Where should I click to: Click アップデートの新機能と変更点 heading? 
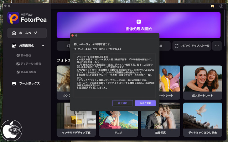(93, 57)
